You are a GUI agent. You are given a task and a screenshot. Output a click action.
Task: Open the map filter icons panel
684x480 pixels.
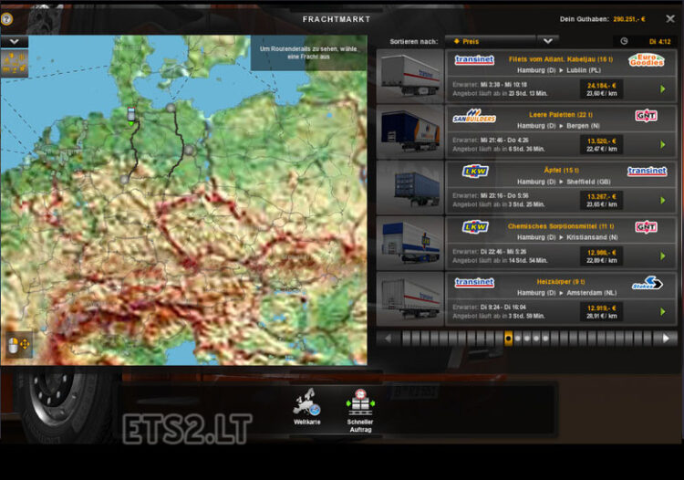pyautogui.click(x=15, y=63)
